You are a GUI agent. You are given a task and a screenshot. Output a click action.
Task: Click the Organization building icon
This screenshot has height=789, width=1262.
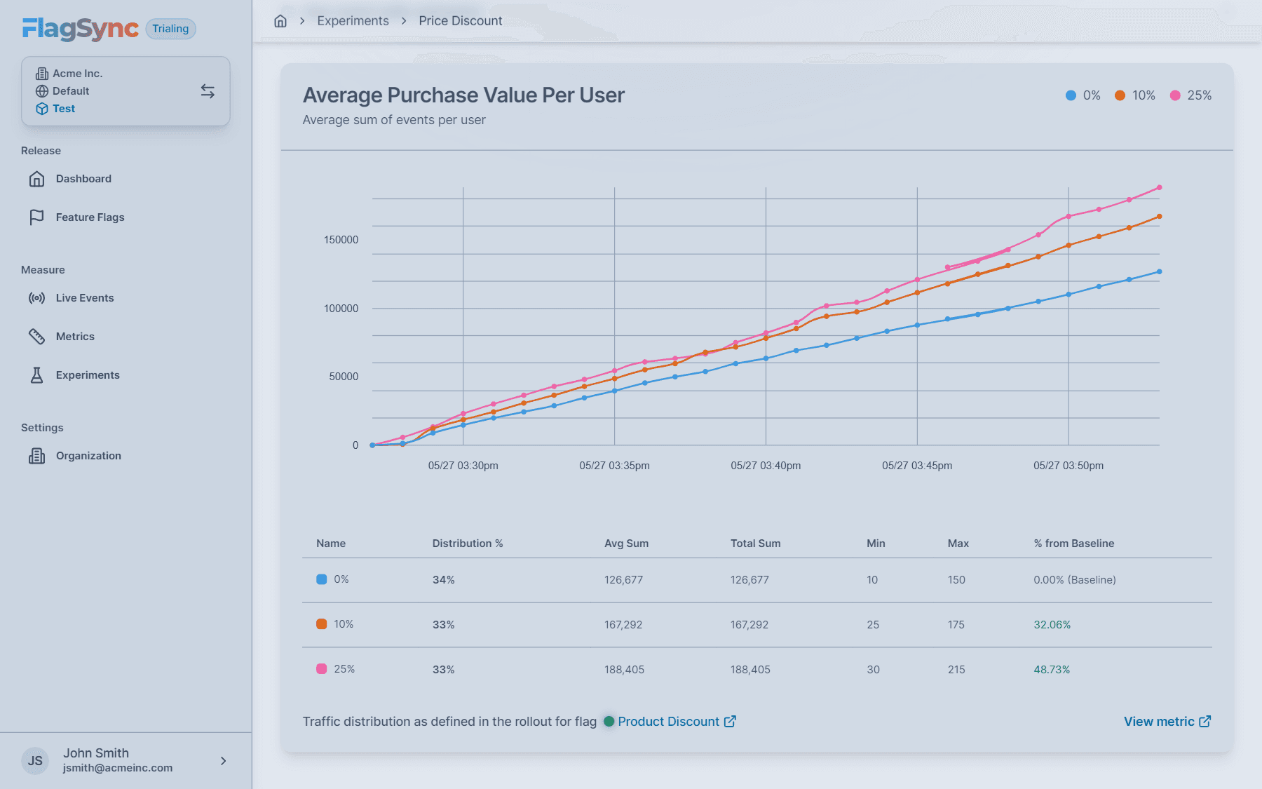pyautogui.click(x=37, y=456)
